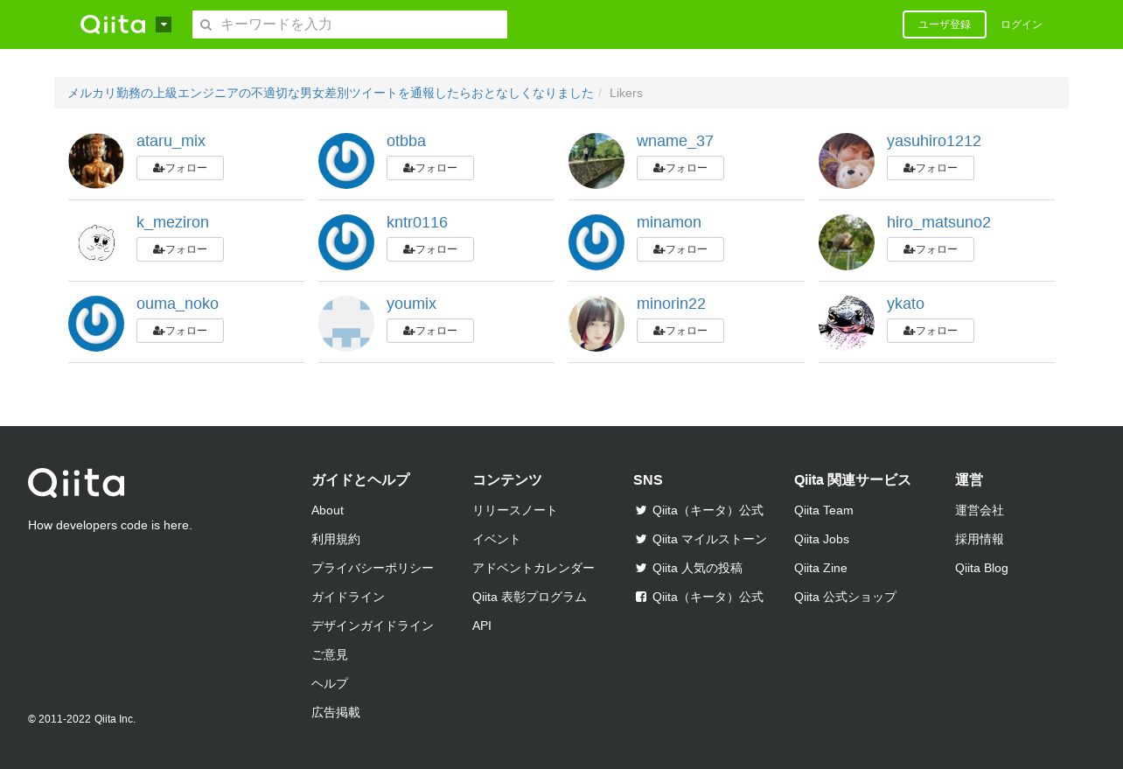Click the Facebook icon beside Qiita（キータ）公式
1123x769 pixels.
pos(641,597)
